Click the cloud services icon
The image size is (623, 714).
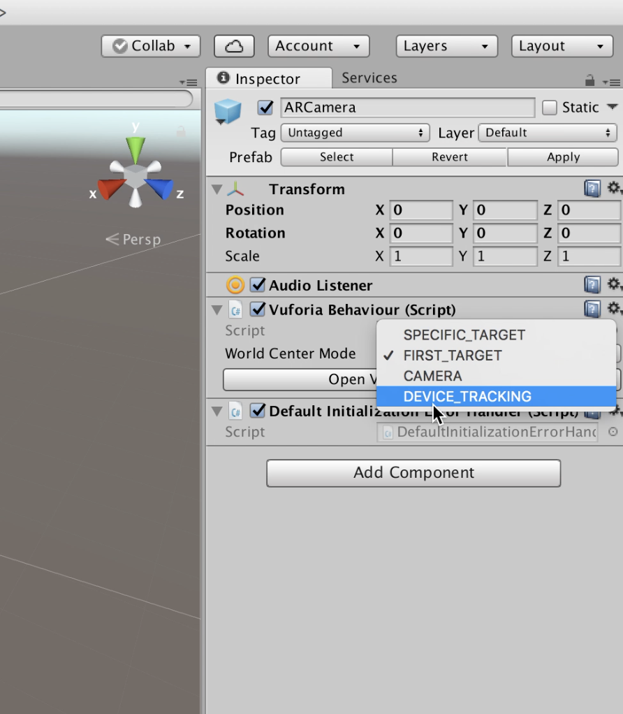coord(234,46)
